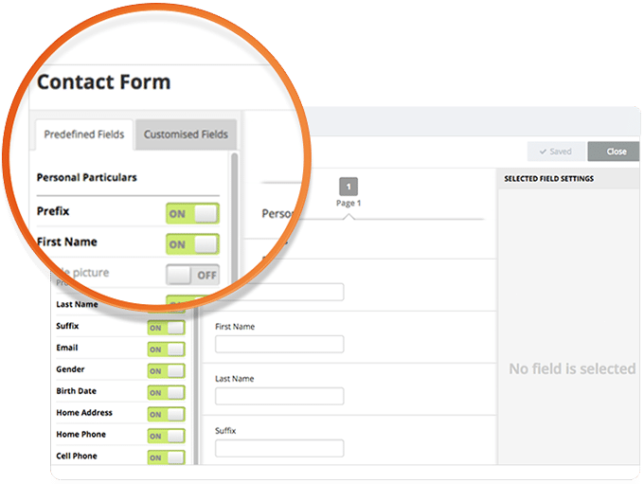Switch to the Customised Fields tab

tap(186, 134)
